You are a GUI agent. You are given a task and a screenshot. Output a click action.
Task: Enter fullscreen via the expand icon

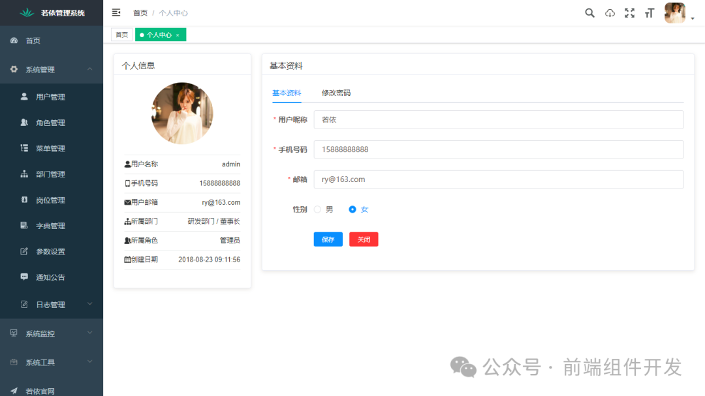coord(629,12)
